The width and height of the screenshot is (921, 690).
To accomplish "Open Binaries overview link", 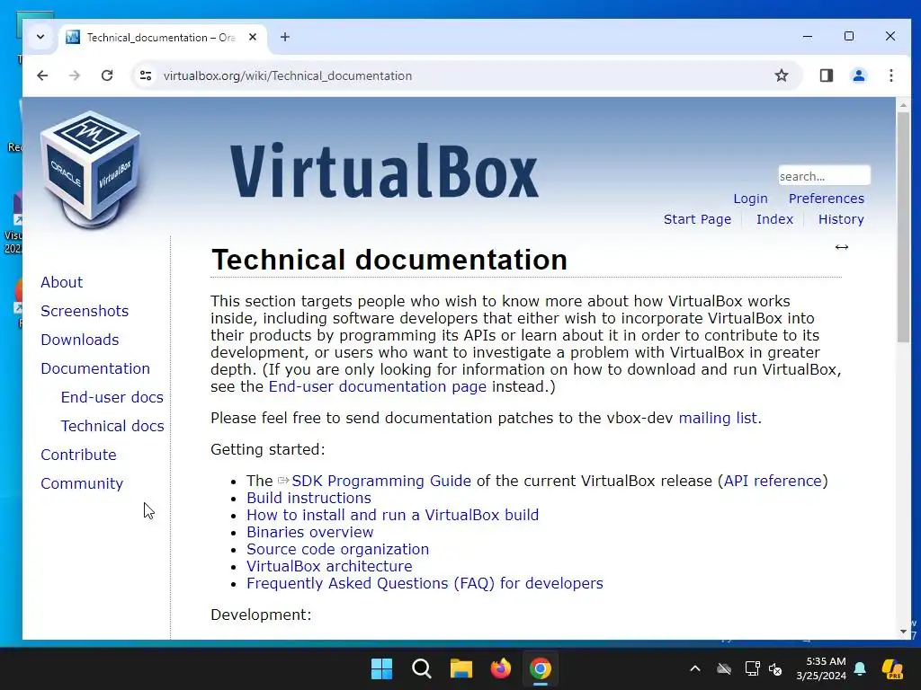I will click(x=310, y=532).
